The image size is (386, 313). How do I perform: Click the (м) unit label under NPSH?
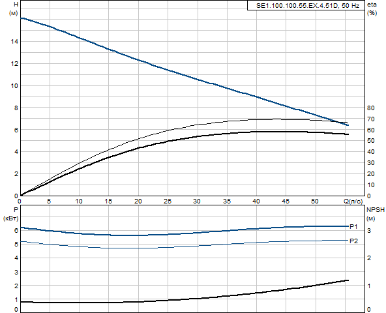pyautogui.click(x=371, y=218)
